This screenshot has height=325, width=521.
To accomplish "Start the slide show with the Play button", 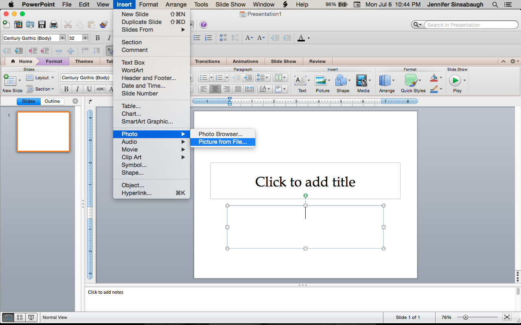I will (x=455, y=80).
